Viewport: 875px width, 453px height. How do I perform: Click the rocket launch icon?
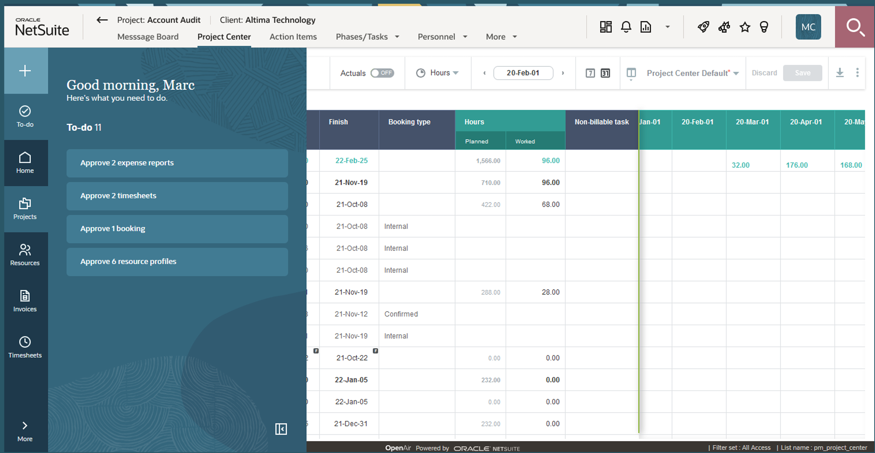[x=703, y=27]
